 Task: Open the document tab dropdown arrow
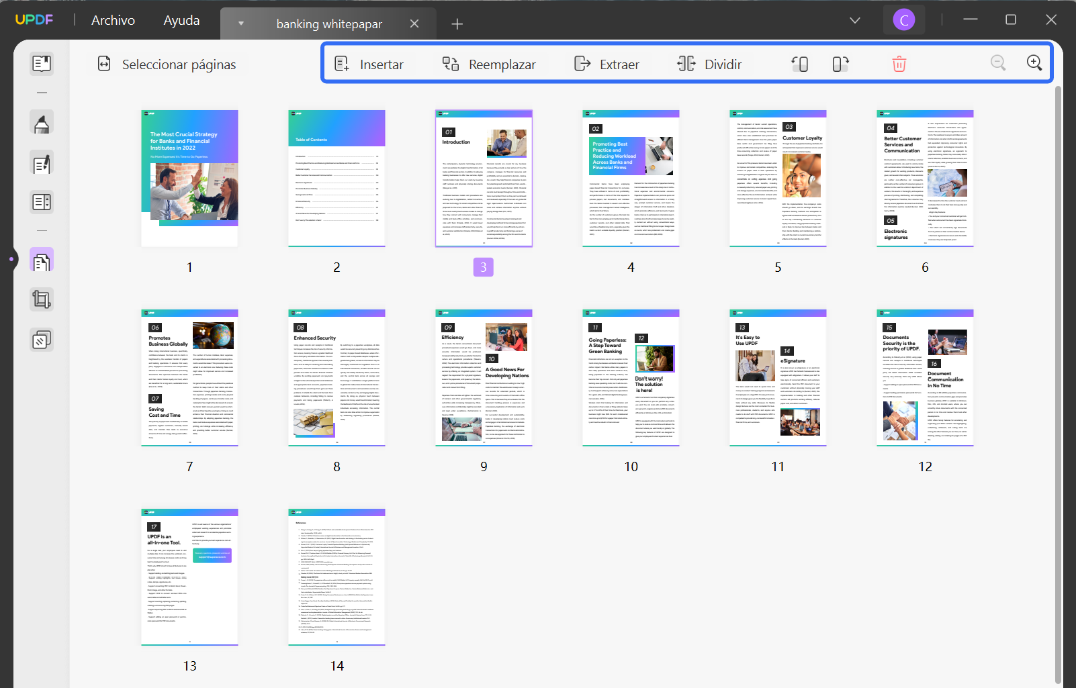click(x=240, y=23)
